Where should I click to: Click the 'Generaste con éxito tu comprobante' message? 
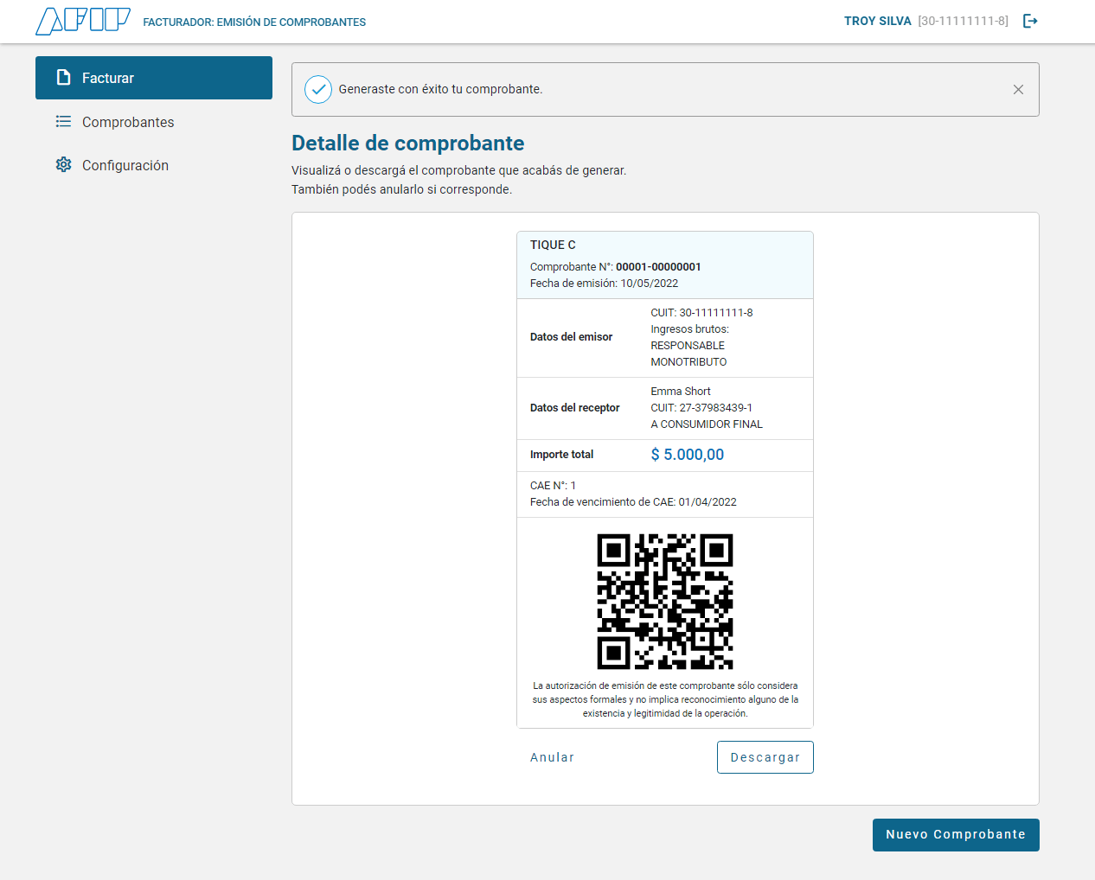coord(440,89)
